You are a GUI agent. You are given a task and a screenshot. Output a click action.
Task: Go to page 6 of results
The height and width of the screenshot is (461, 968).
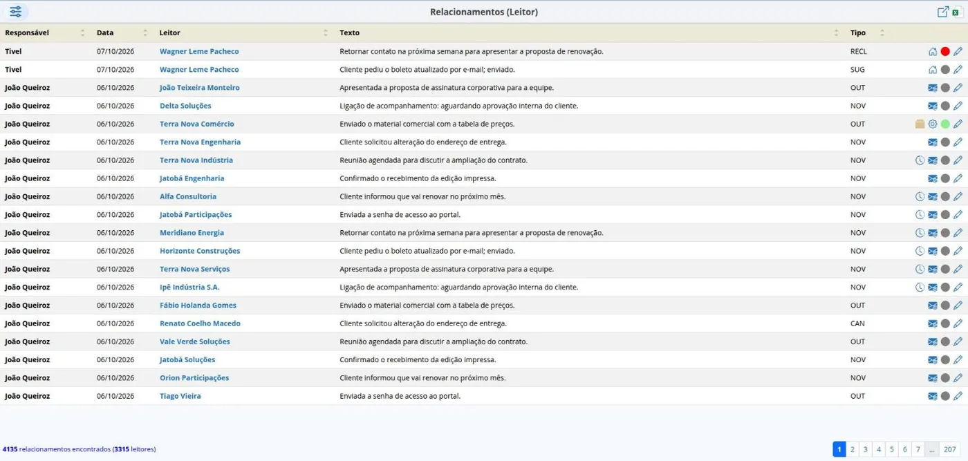point(904,449)
